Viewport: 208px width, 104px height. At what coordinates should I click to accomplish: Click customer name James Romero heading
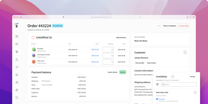[141, 58]
